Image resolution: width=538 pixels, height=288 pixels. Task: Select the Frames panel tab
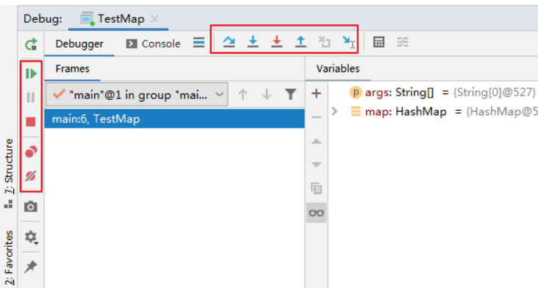(73, 68)
